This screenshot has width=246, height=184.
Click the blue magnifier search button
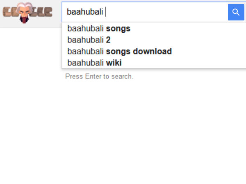point(236,12)
